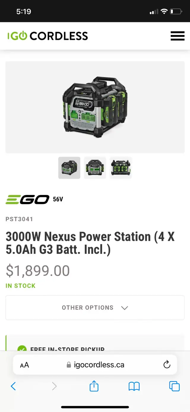Select the first product thumbnail
Image resolution: width=190 pixels, height=412 pixels.
click(x=69, y=168)
